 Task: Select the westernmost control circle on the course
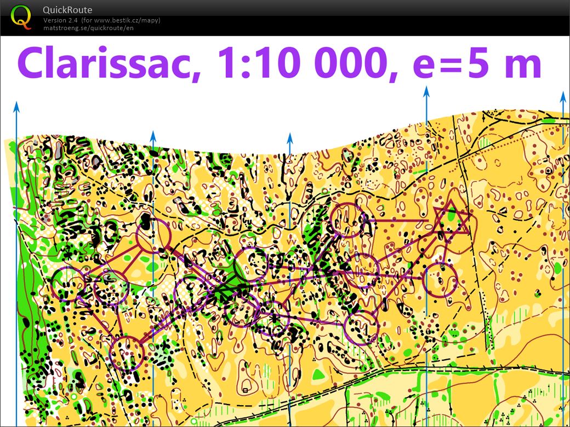point(69,284)
